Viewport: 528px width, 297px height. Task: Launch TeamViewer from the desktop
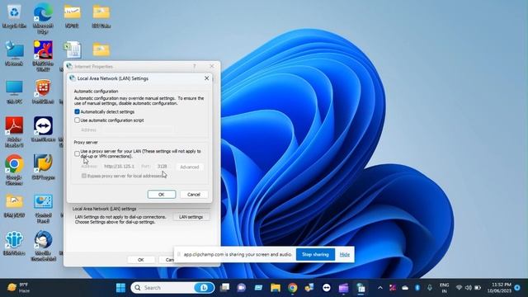click(43, 130)
